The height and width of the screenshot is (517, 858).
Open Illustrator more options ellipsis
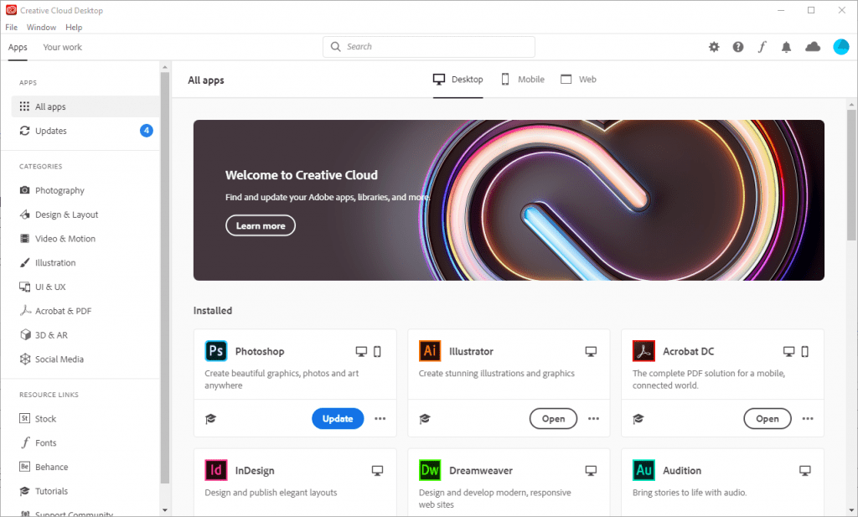(x=594, y=418)
